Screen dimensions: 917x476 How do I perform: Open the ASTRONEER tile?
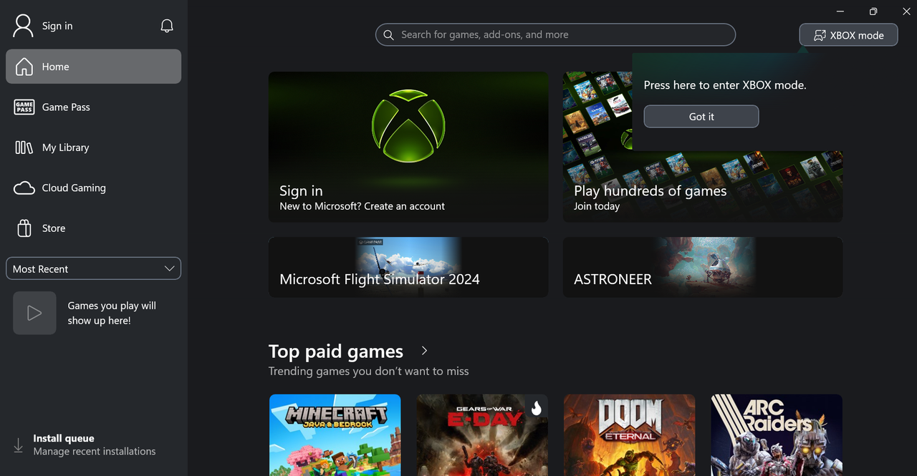(703, 268)
